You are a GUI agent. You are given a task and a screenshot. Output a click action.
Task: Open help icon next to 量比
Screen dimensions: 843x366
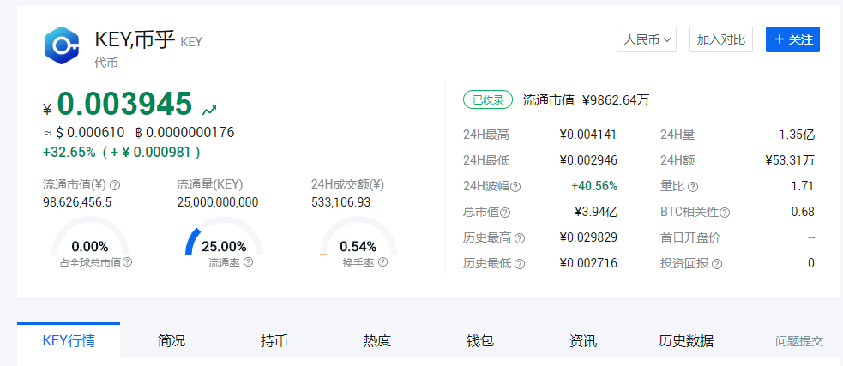tap(693, 187)
